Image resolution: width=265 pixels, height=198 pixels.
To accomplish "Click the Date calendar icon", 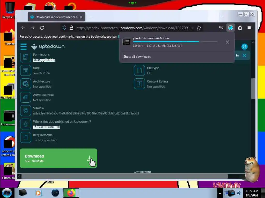I will click(26, 70).
